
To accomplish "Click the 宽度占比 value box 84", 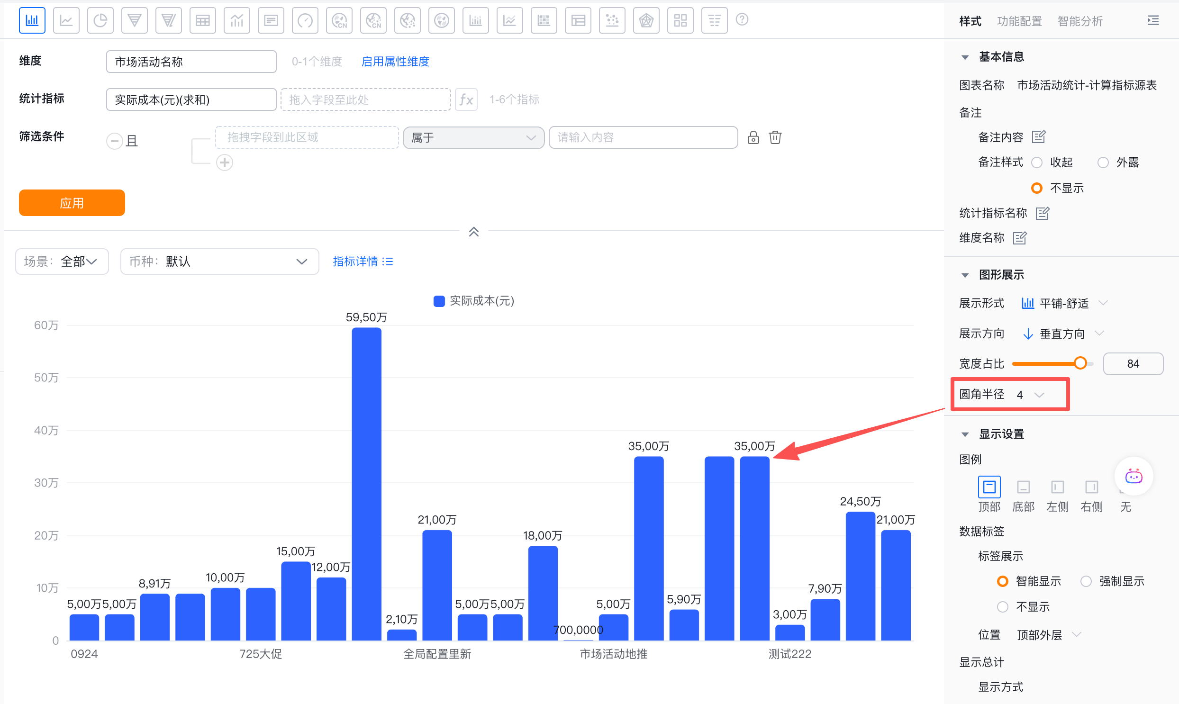I will [1133, 364].
